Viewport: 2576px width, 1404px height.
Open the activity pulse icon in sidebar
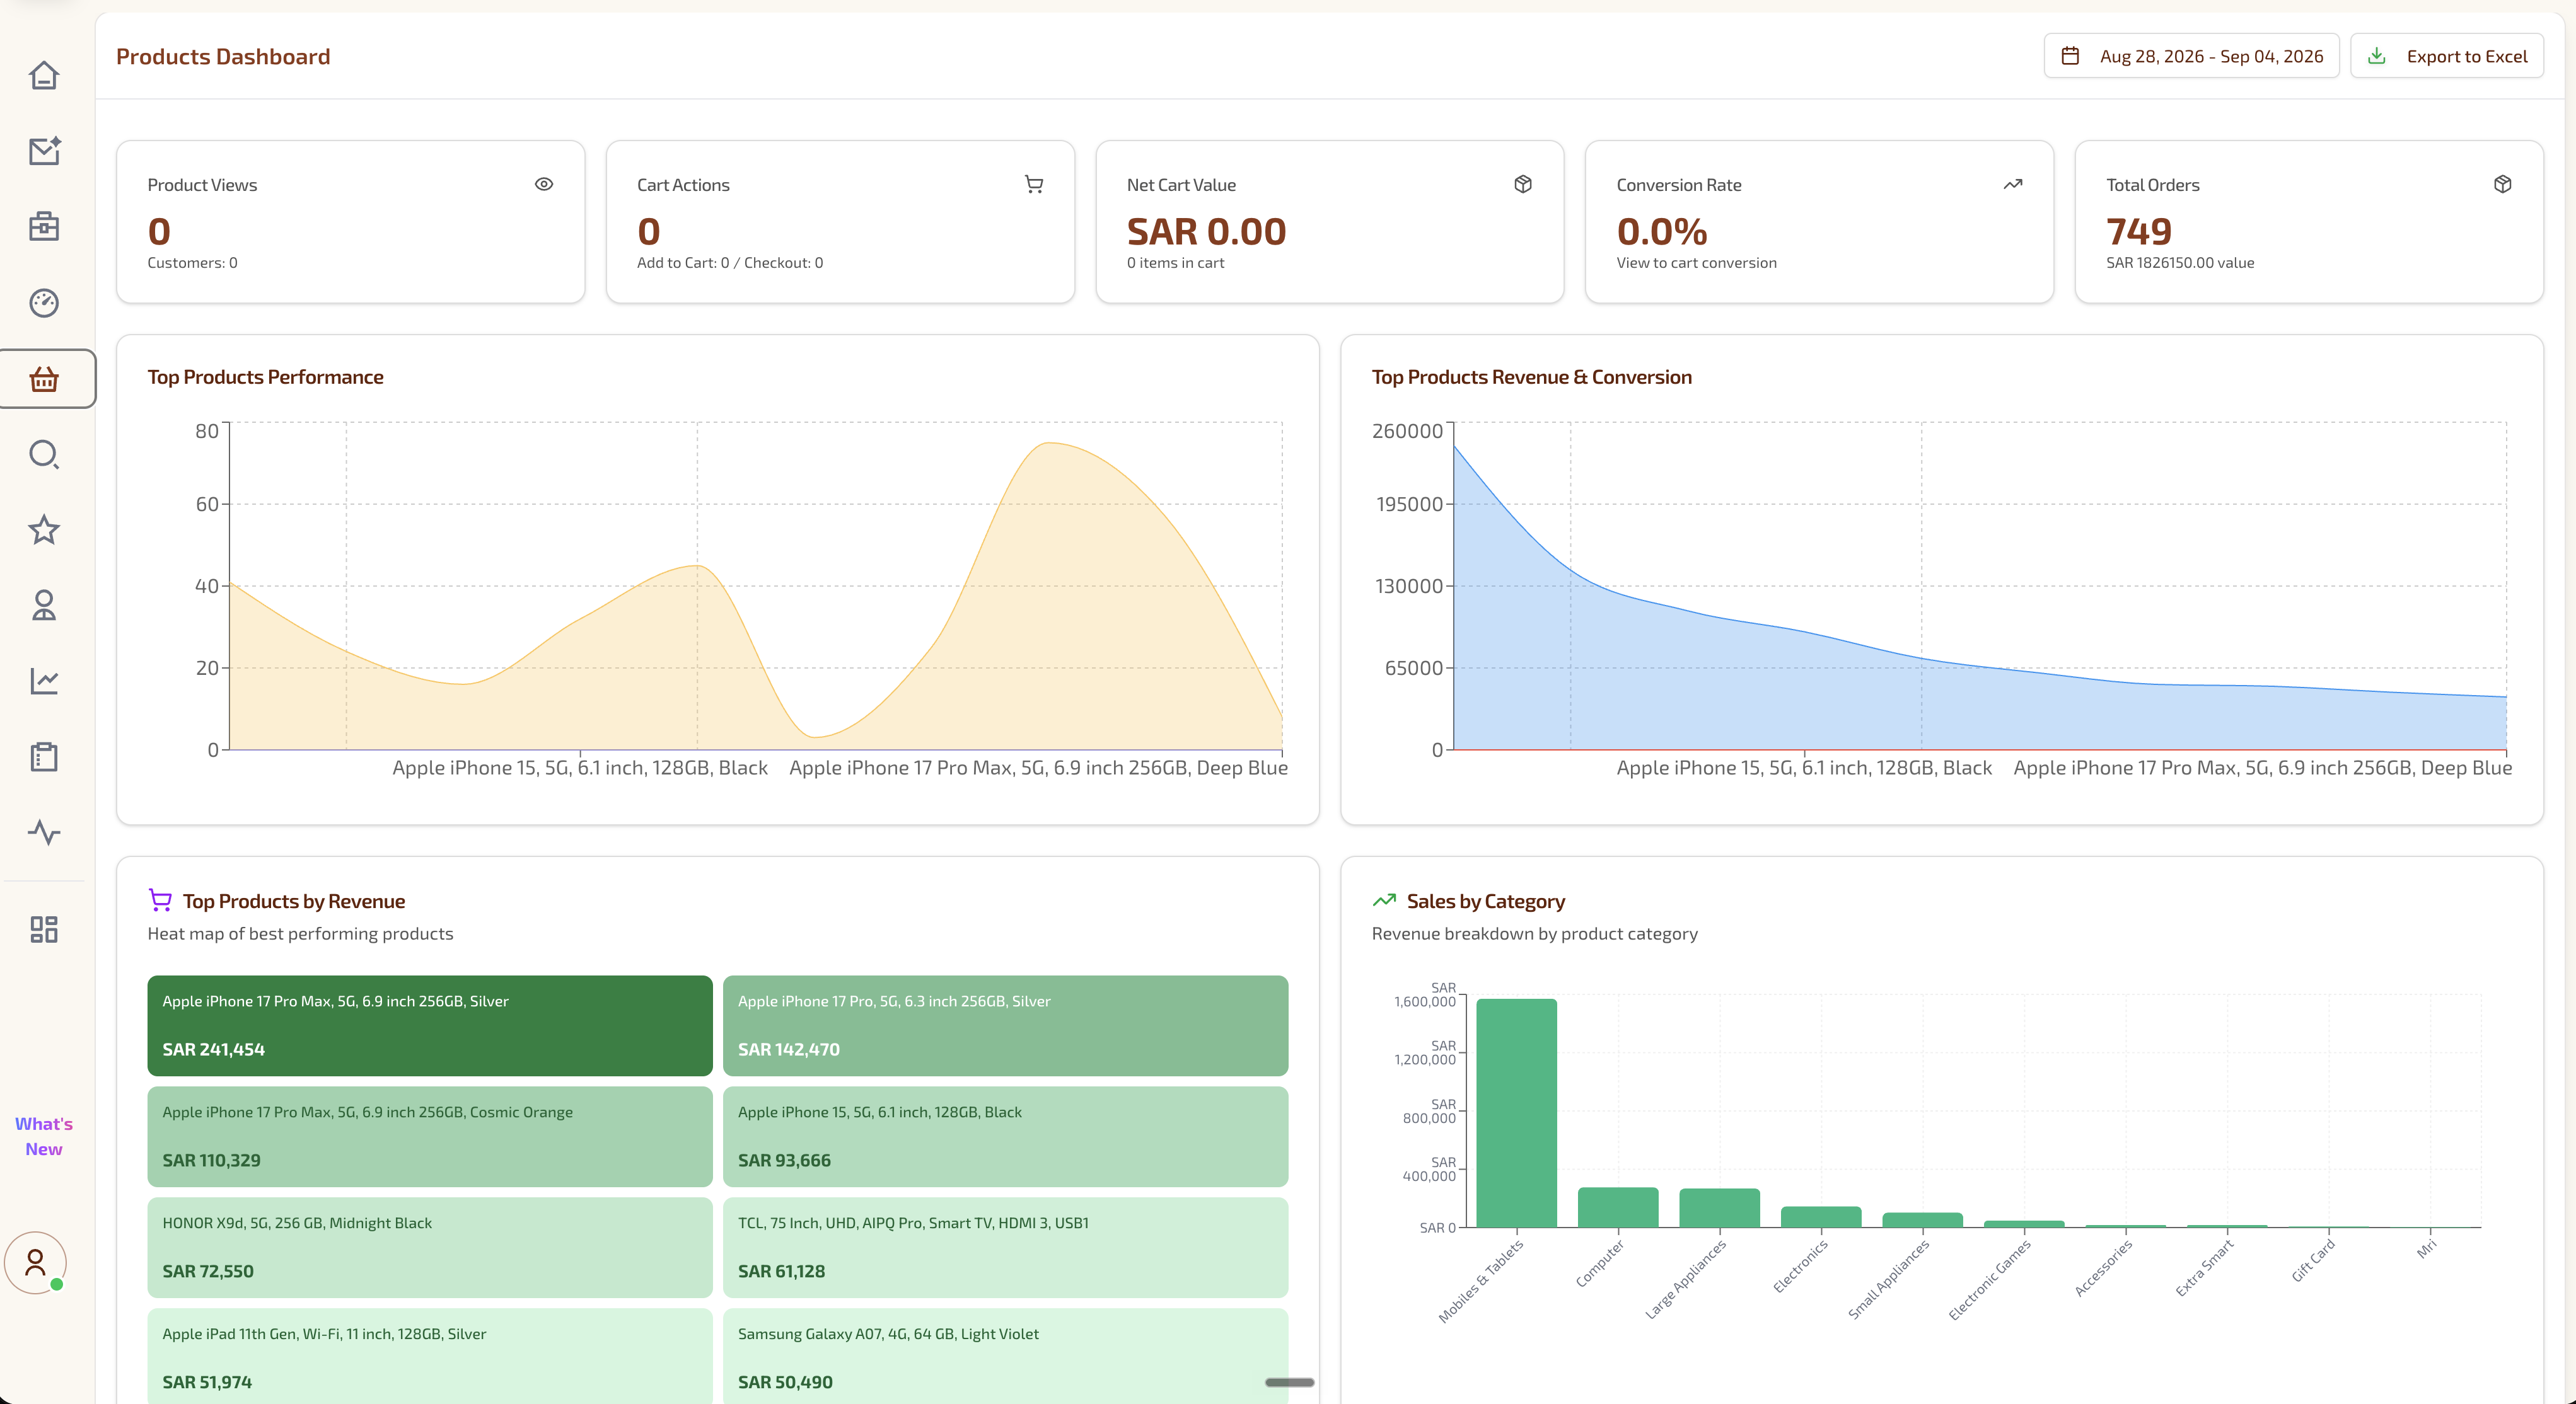(x=44, y=832)
